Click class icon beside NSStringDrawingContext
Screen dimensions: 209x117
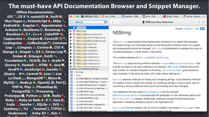74,34
